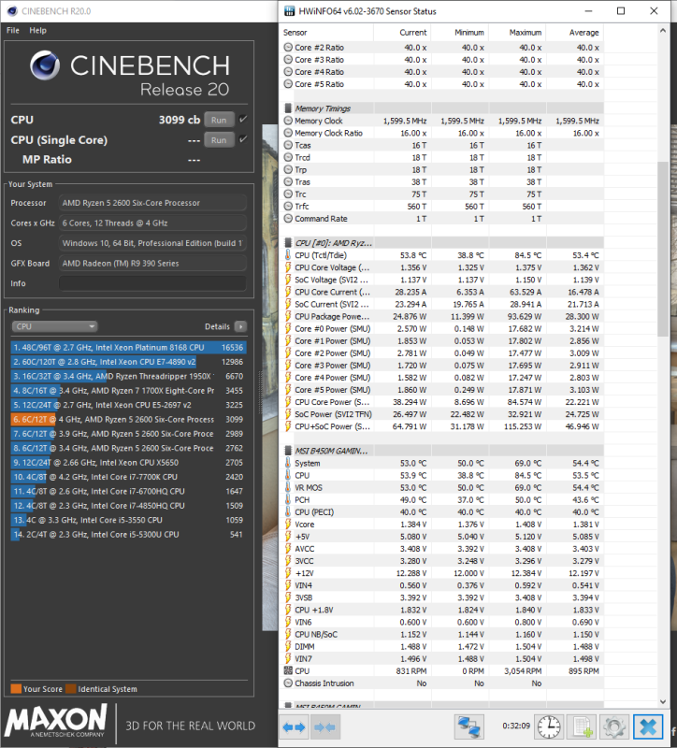Toggle the CPU (Single Core) test checkbox

pyautogui.click(x=243, y=139)
